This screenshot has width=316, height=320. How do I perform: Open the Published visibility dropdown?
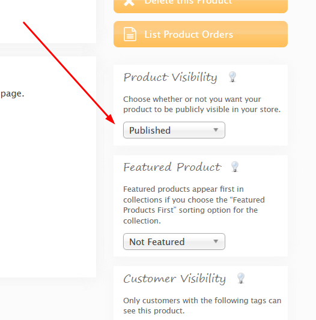pos(174,130)
